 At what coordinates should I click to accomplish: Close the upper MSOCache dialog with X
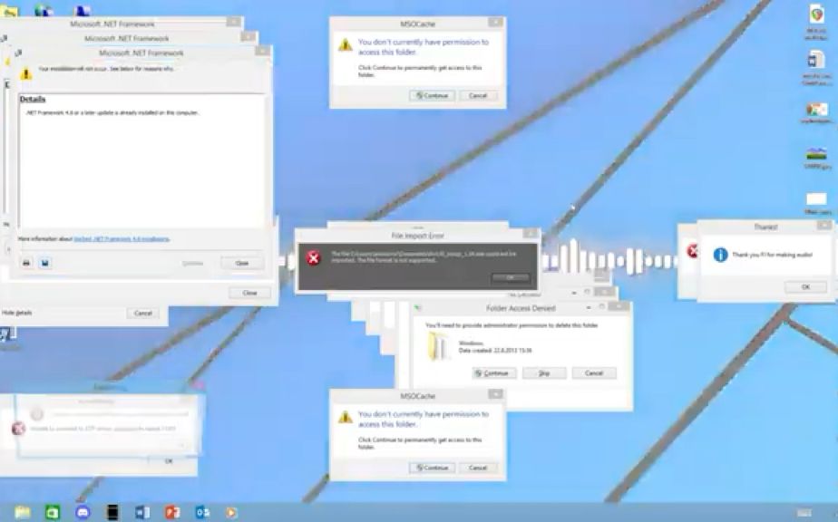[495, 23]
